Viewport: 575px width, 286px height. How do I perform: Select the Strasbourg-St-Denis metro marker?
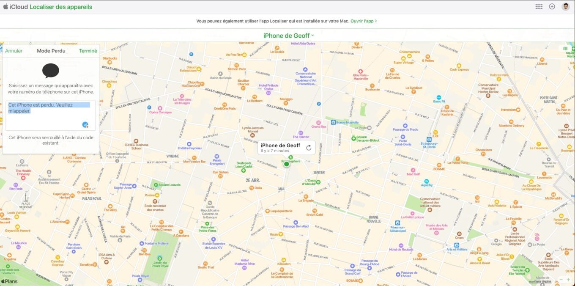coord(429,139)
